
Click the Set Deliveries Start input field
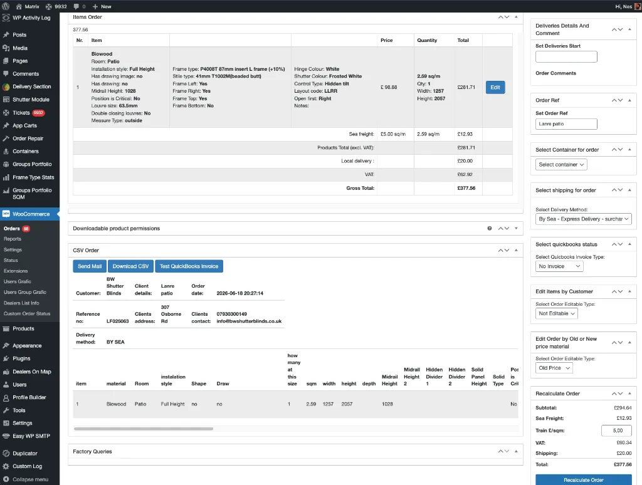click(566, 56)
